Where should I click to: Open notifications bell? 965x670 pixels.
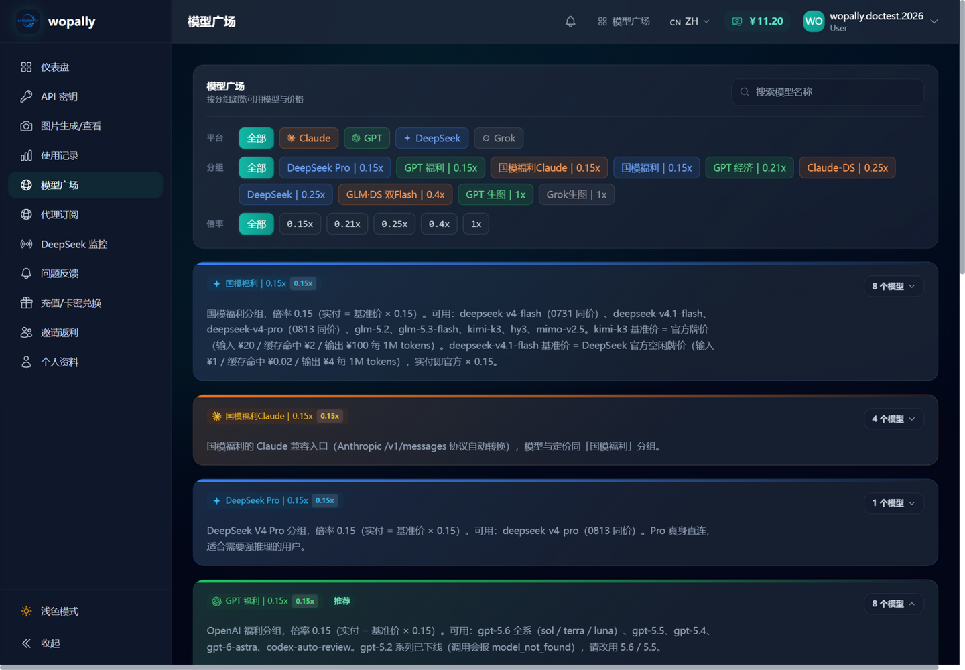click(x=570, y=21)
